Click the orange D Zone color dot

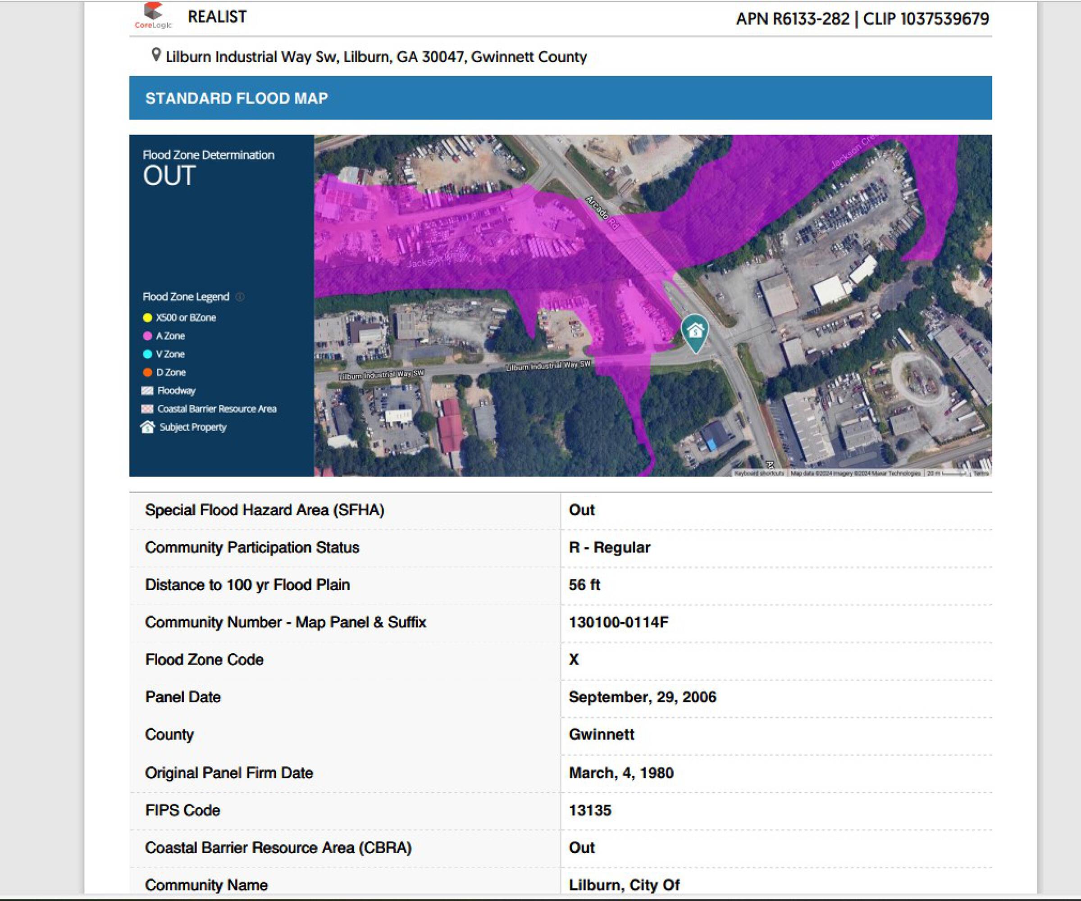147,372
